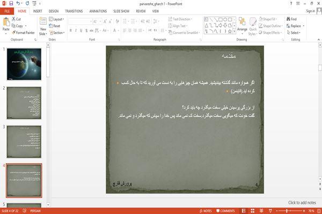Open Select dropdown in Editing group
The height and width of the screenshot is (214, 322).
pos(294,33)
